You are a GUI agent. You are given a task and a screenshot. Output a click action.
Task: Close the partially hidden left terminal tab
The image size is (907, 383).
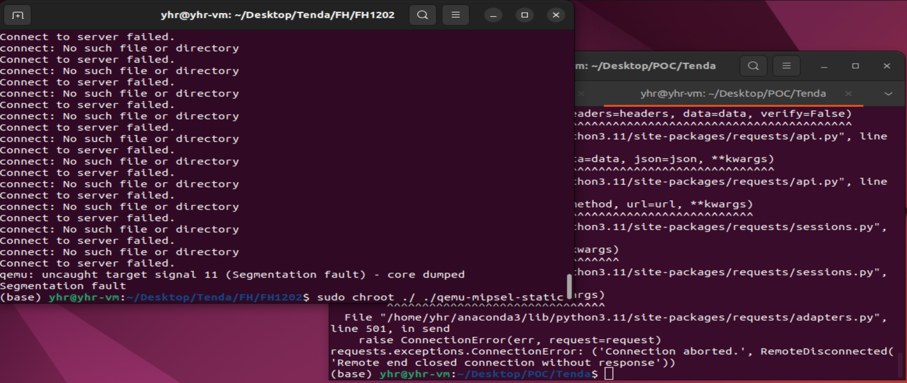581,94
